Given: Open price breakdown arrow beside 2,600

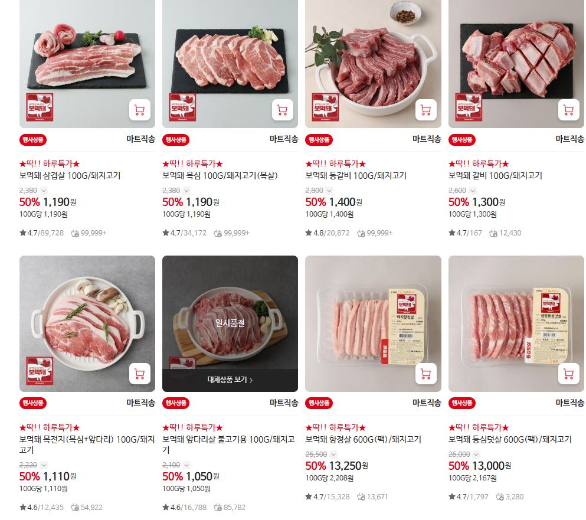Looking at the screenshot, I should (x=472, y=191).
